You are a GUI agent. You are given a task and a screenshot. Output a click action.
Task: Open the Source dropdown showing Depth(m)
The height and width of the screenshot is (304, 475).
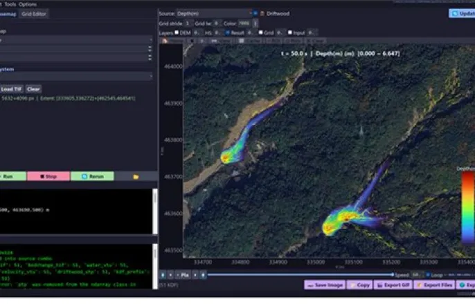tap(214, 13)
